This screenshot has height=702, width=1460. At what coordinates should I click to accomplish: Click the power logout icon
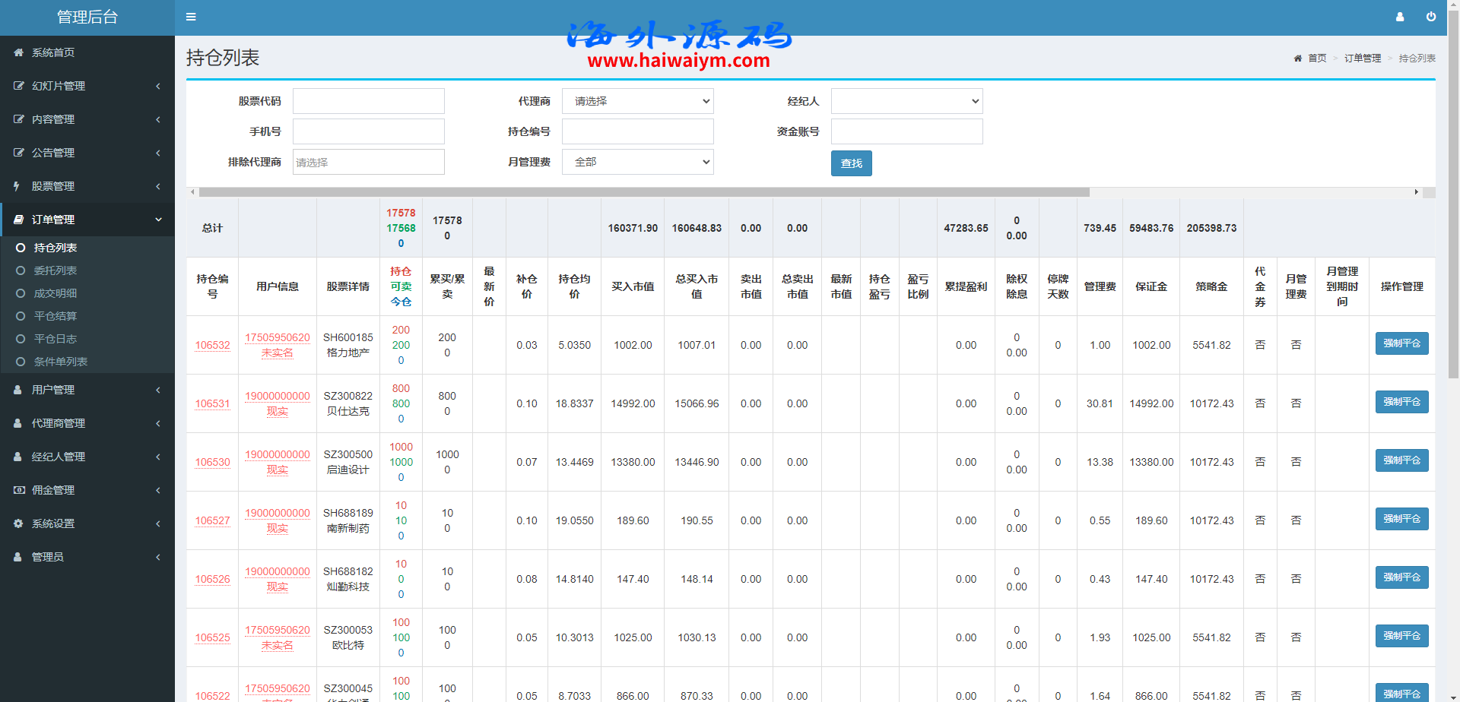pos(1430,17)
